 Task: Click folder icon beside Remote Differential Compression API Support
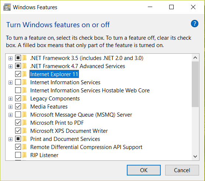24,147
